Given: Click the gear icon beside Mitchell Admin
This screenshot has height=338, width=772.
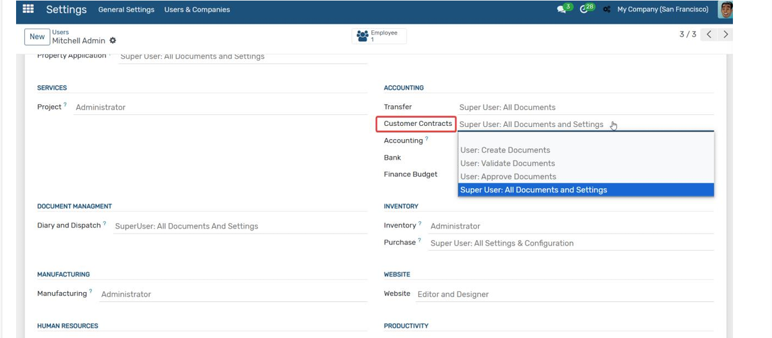Looking at the screenshot, I should pyautogui.click(x=113, y=41).
